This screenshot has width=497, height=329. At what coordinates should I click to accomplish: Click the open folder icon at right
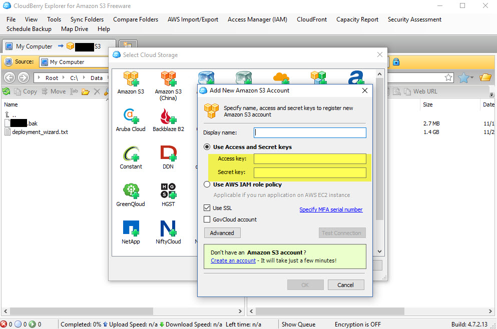(485, 77)
